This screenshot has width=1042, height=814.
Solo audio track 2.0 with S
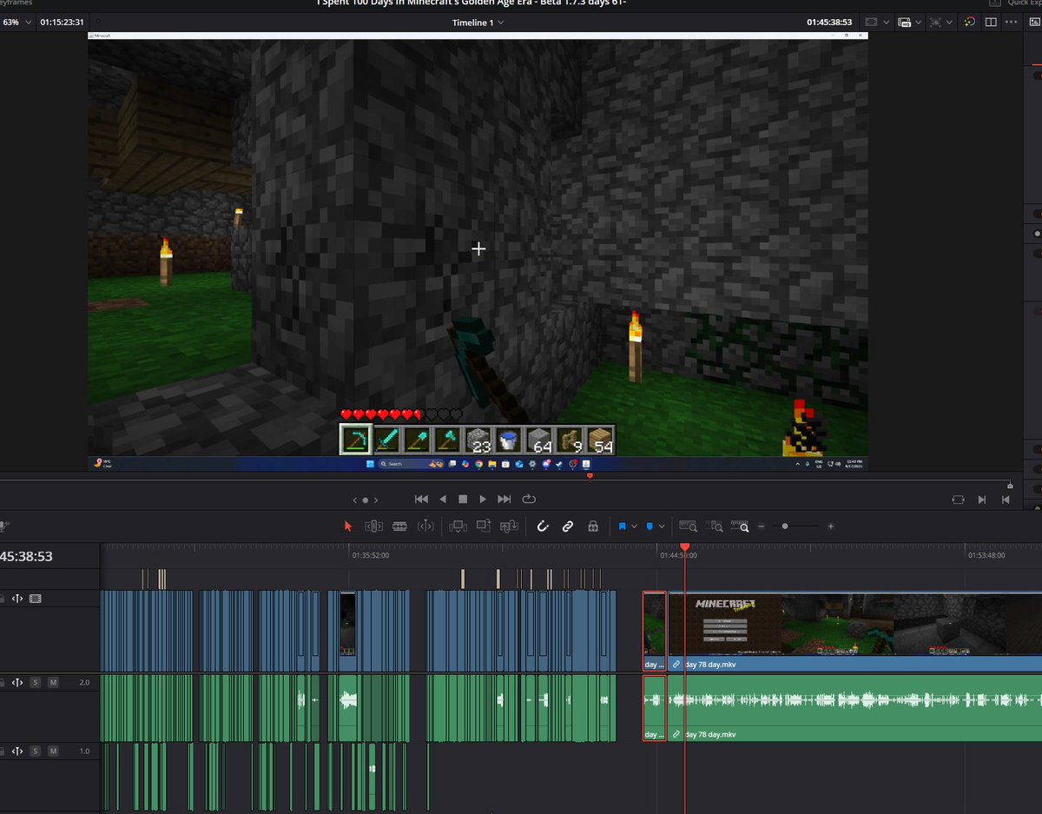(36, 683)
